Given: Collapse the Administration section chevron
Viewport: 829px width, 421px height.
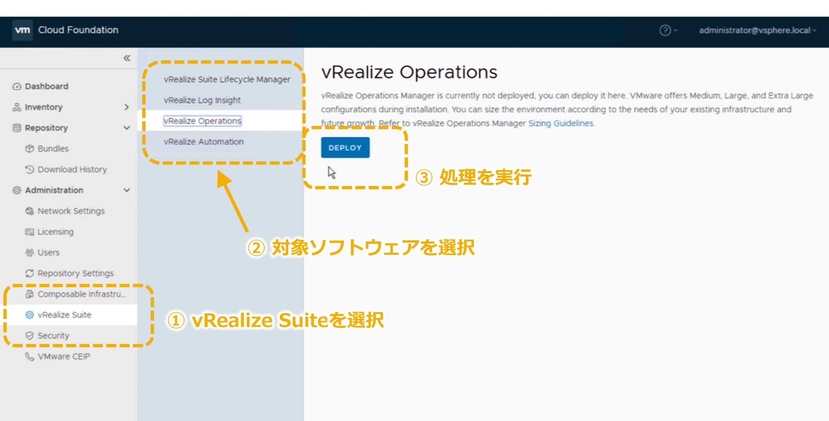Looking at the screenshot, I should point(127,190).
